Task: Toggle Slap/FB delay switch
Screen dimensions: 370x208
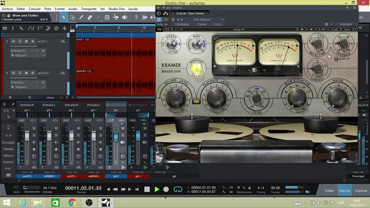Action: coord(336,59)
